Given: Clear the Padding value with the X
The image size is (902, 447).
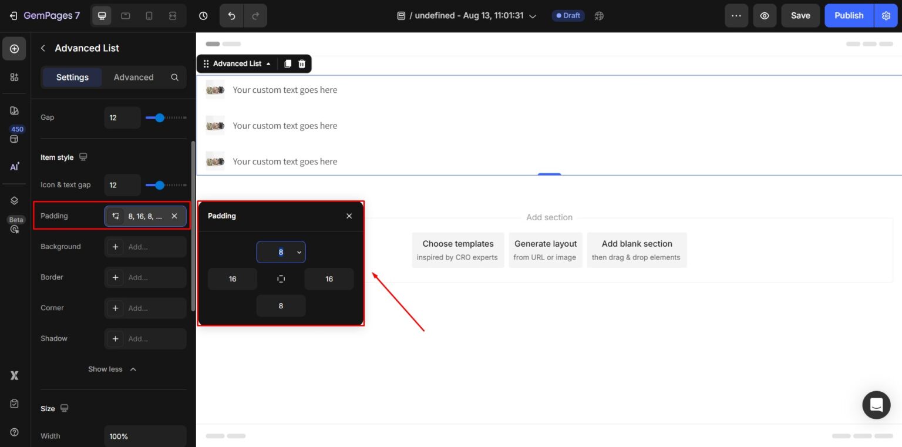Looking at the screenshot, I should 174,216.
